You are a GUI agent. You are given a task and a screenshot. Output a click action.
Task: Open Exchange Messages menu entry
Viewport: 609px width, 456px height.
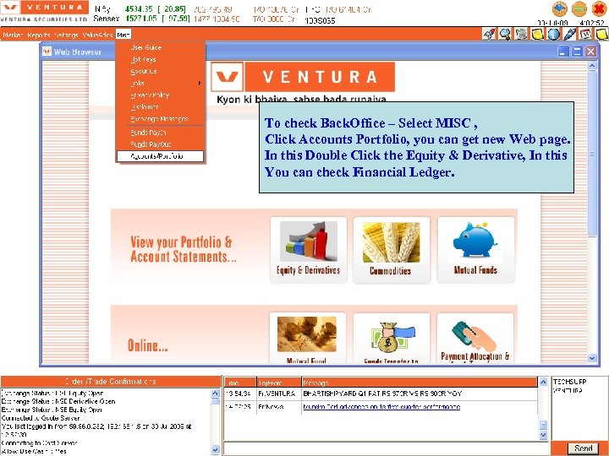(x=160, y=119)
